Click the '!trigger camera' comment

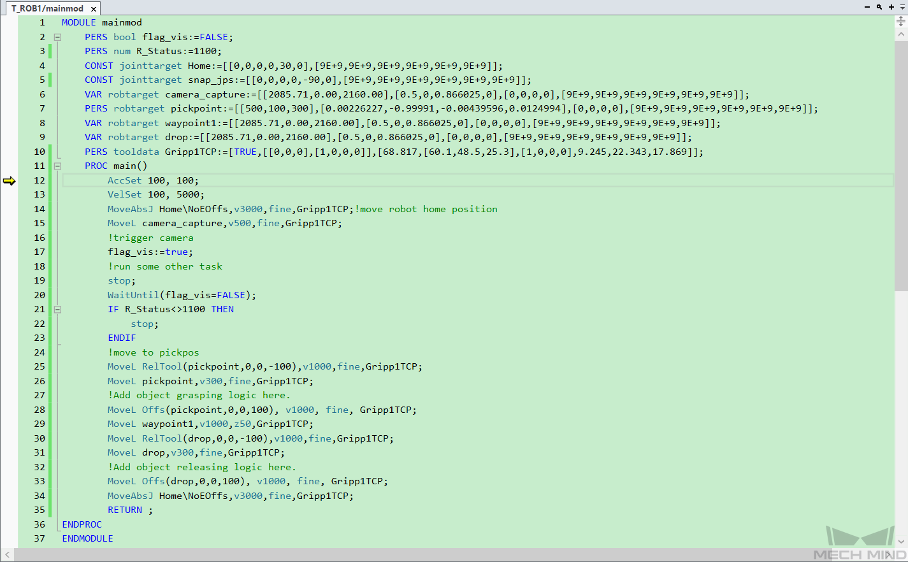[x=150, y=238]
